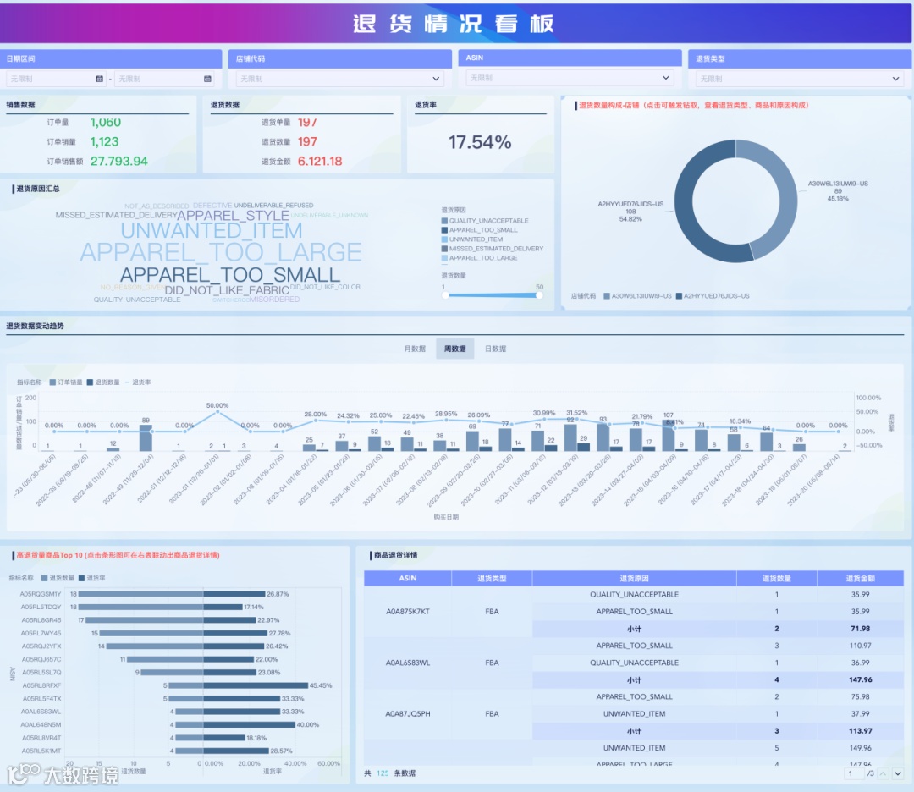914x792 pixels.
Task: Click the 40.00% bar in Top 10 chart
Action: click(249, 725)
